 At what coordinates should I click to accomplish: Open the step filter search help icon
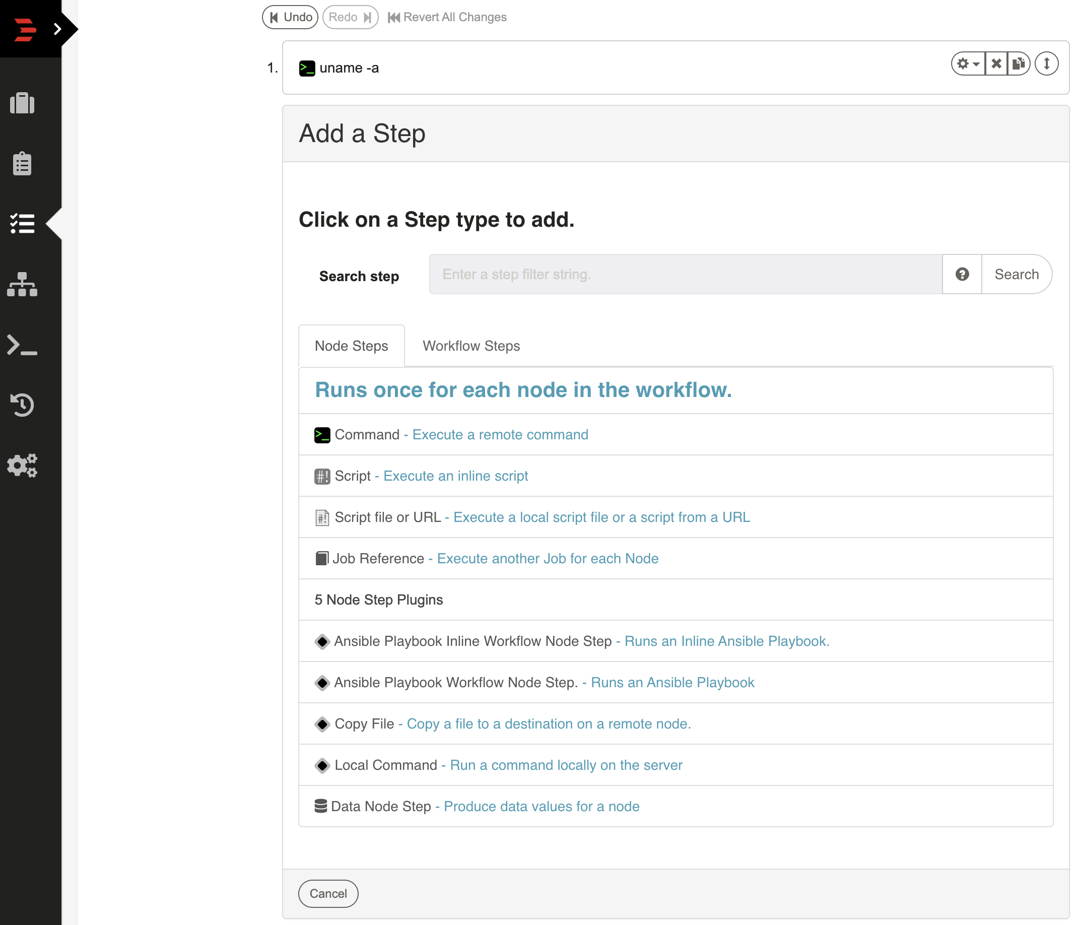(962, 274)
